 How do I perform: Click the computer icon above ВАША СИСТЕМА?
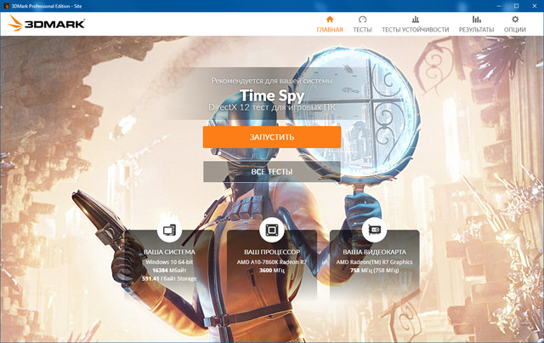tap(169, 230)
